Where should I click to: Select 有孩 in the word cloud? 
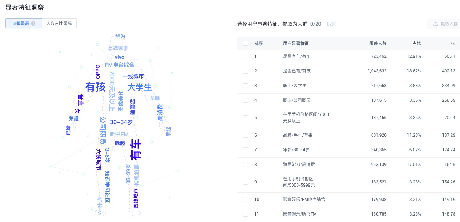95,87
